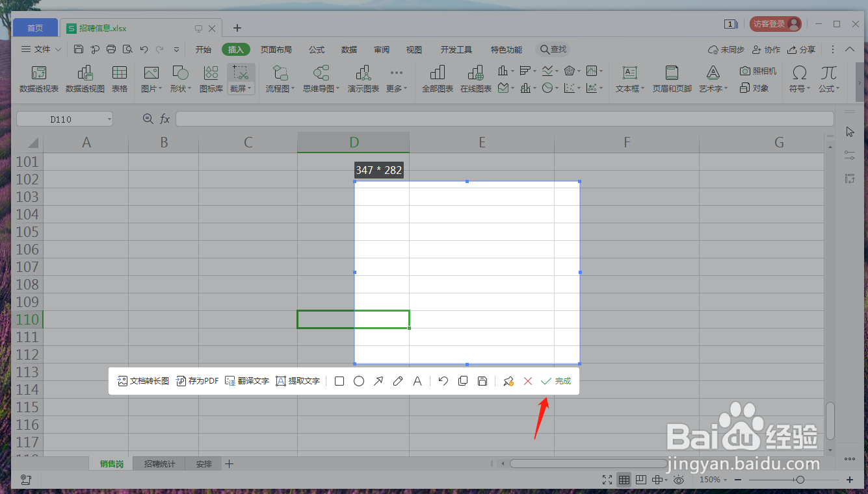Open the 流程图 flowchart dropdown

point(280,88)
